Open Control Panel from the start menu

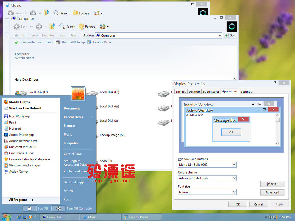[x=73, y=154]
